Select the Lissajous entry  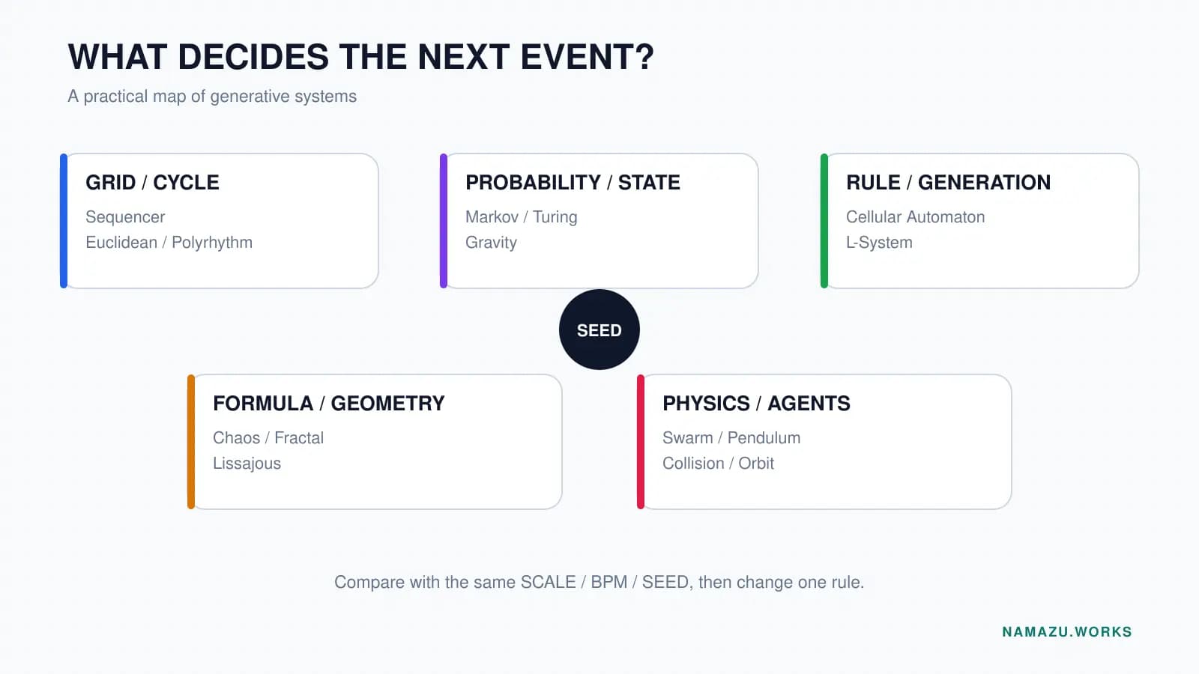point(247,464)
